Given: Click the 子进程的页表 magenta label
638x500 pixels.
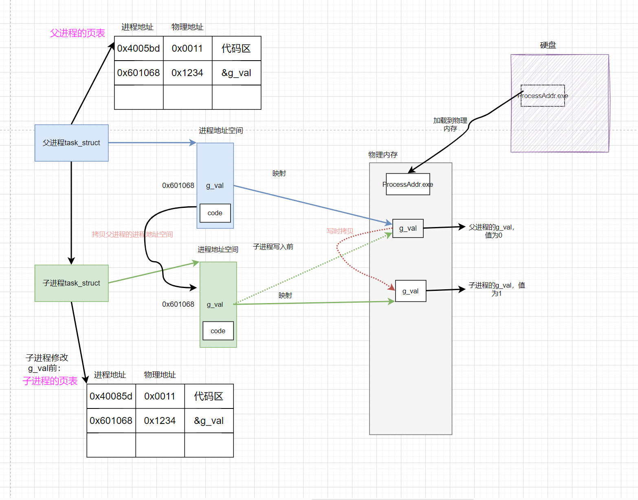Looking at the screenshot, I should (50, 381).
